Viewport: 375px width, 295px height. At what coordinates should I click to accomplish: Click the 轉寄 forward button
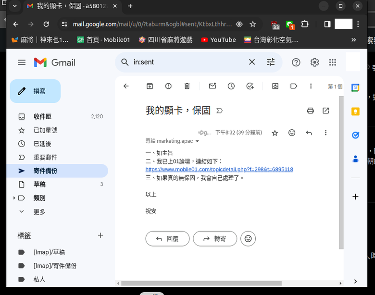coord(215,239)
